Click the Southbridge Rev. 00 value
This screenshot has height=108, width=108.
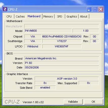point(94,41)
